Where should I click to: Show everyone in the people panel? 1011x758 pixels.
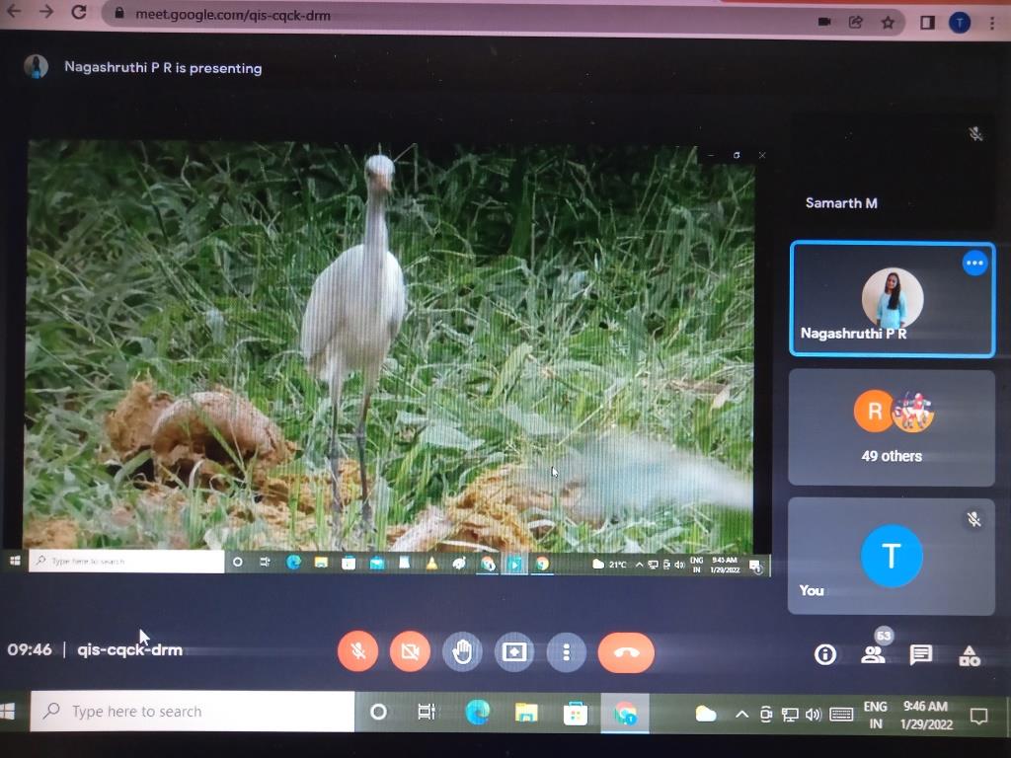873,655
